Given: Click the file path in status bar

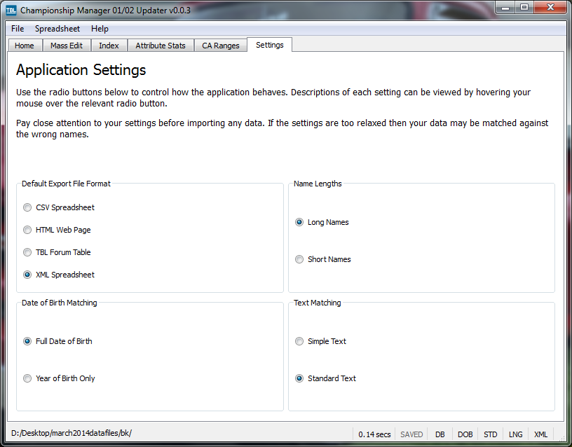Looking at the screenshot, I should (71, 433).
